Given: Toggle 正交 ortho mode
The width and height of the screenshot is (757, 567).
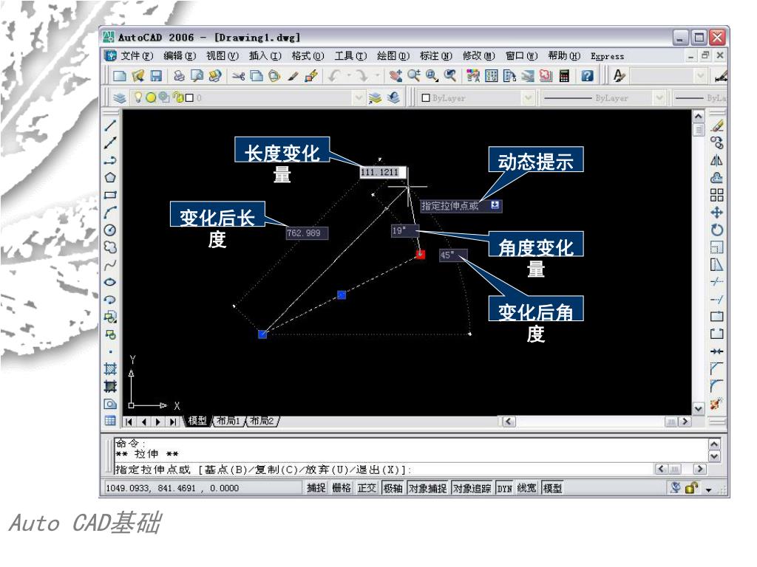Looking at the screenshot, I should click(x=367, y=489).
